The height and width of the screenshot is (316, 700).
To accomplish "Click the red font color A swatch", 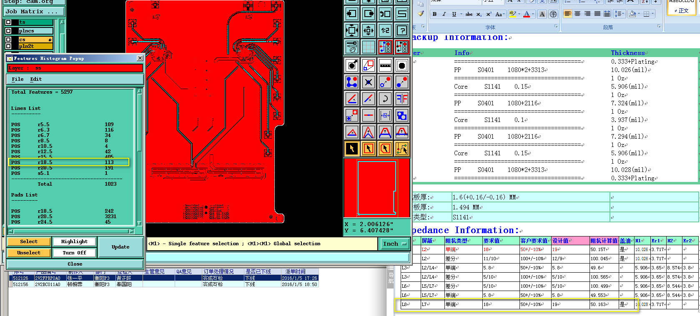I will tap(527, 14).
